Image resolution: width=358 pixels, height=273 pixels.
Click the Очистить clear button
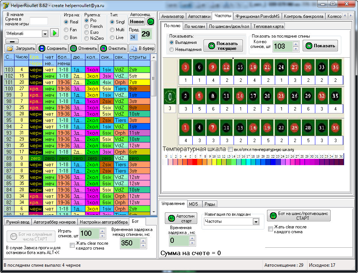[x=113, y=48]
